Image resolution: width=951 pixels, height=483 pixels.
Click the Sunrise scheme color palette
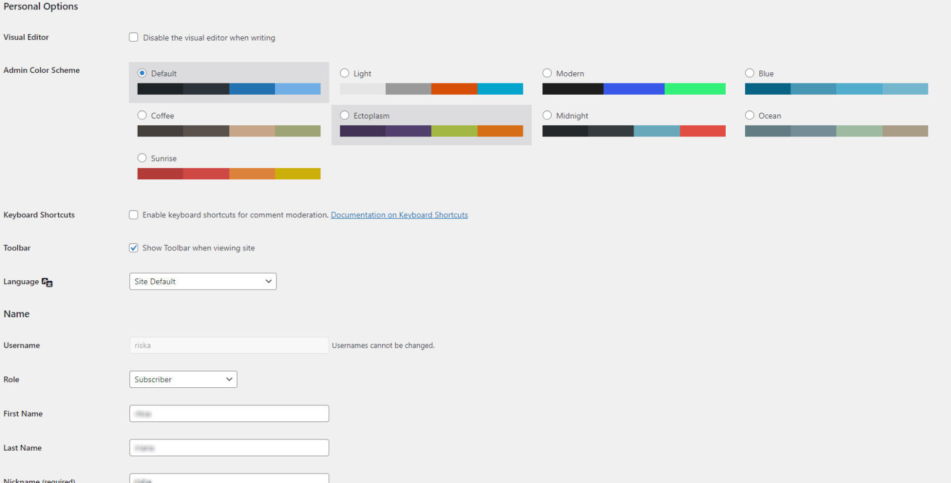click(x=229, y=173)
